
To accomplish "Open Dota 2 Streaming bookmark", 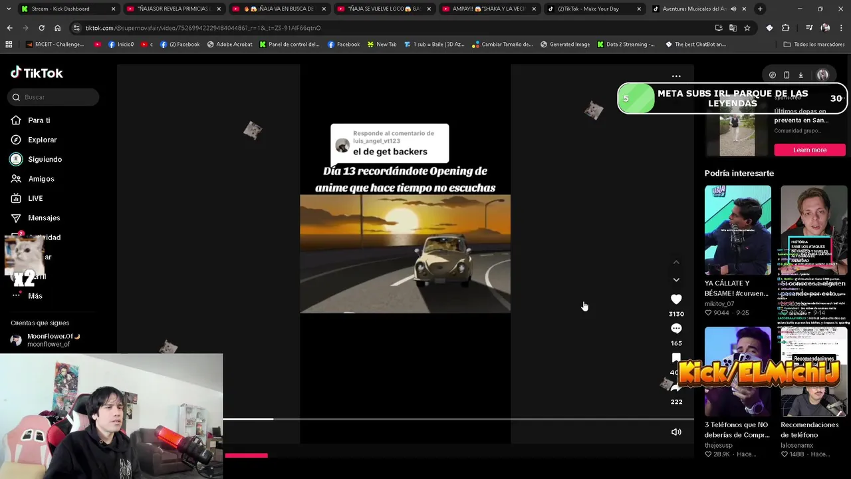I will pos(625,44).
